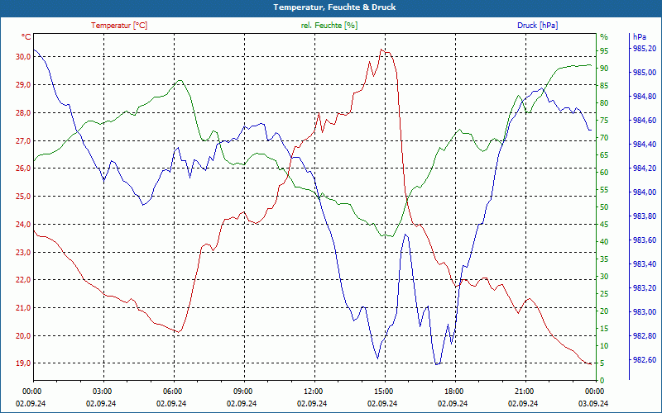Click the 12:00 time axis label
The width and height of the screenshot is (662, 413).
[x=313, y=392]
